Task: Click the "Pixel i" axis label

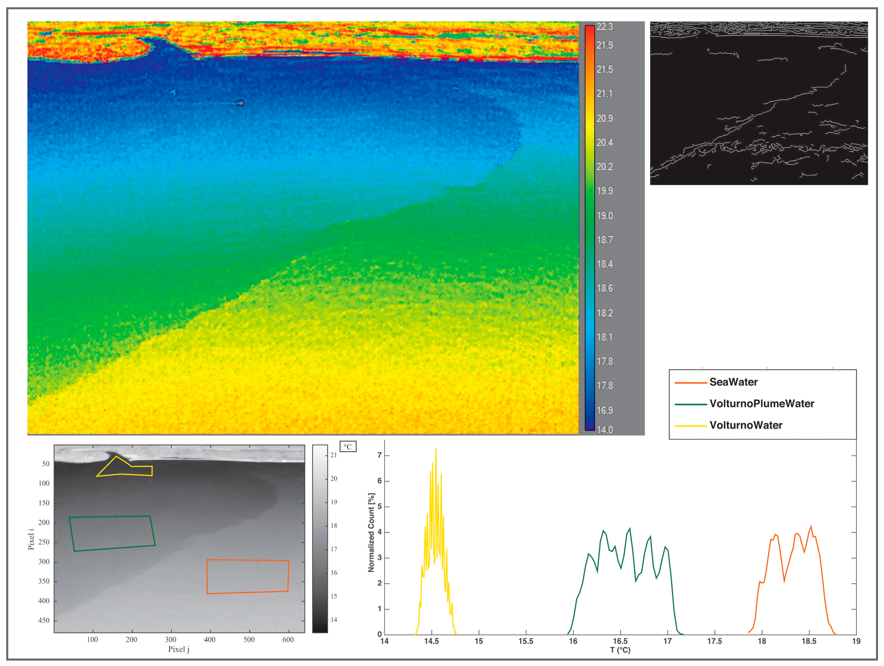Action: point(31,539)
